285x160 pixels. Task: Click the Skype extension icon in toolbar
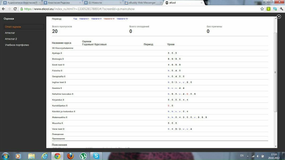point(275,9)
